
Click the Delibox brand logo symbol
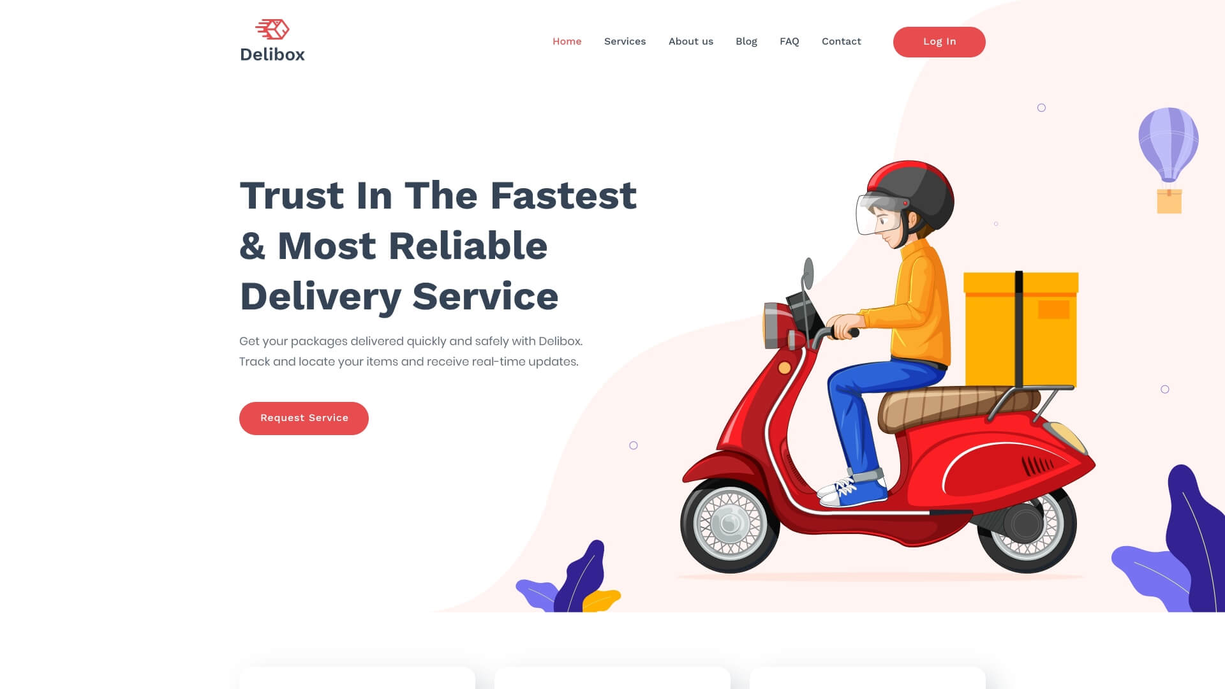pos(272,29)
